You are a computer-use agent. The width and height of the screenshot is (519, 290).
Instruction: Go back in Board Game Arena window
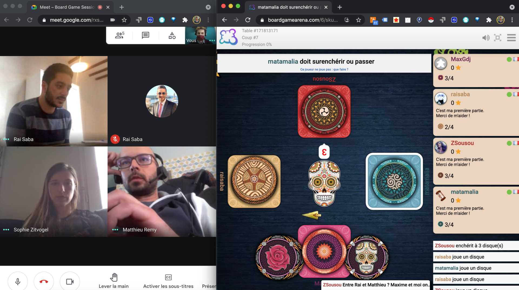point(224,20)
